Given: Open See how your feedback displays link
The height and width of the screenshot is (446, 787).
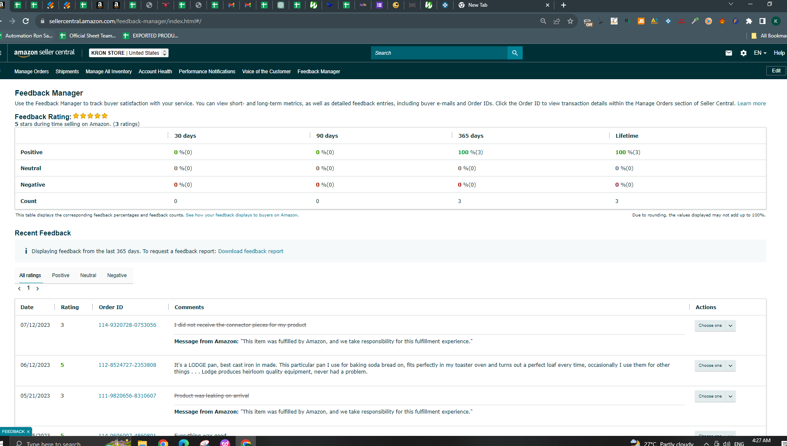Looking at the screenshot, I should [242, 215].
